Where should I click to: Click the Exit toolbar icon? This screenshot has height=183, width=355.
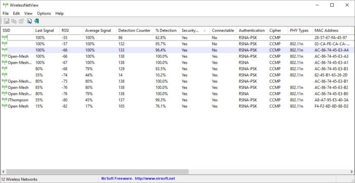pos(37,21)
